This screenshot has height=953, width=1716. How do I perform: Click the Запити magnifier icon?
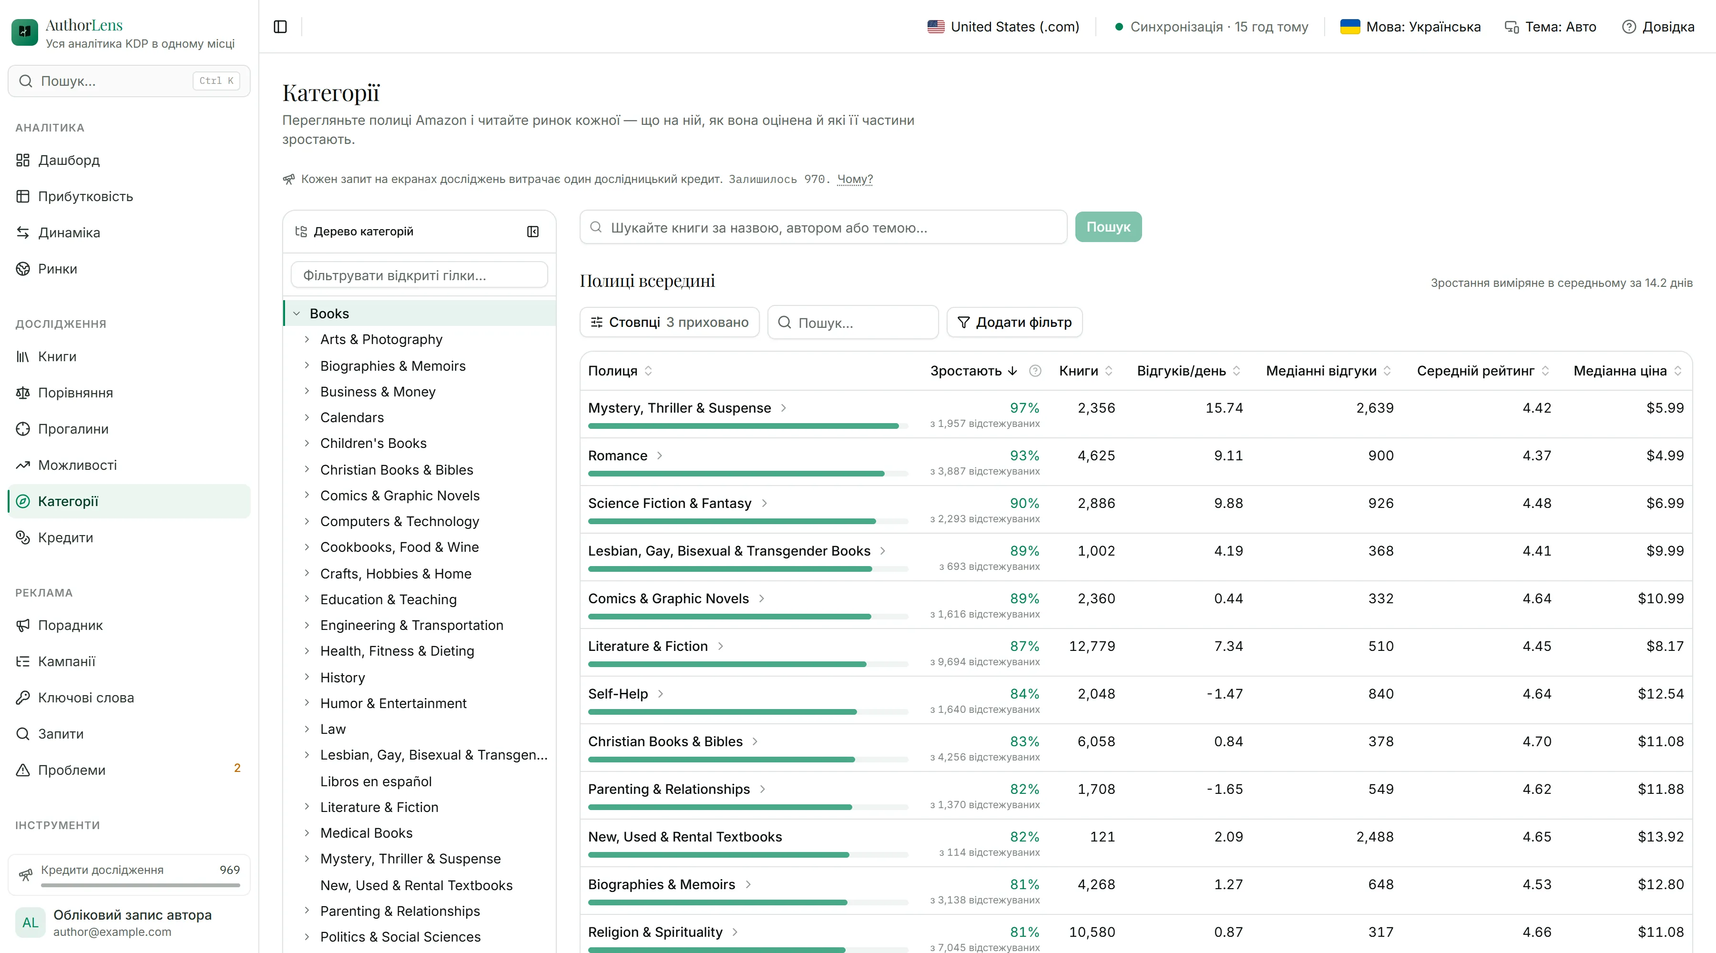tap(23, 734)
